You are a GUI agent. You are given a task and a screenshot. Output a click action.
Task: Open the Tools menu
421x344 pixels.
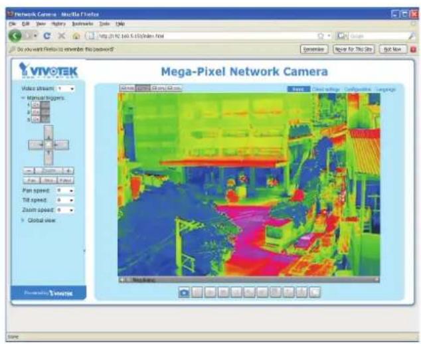click(x=104, y=24)
